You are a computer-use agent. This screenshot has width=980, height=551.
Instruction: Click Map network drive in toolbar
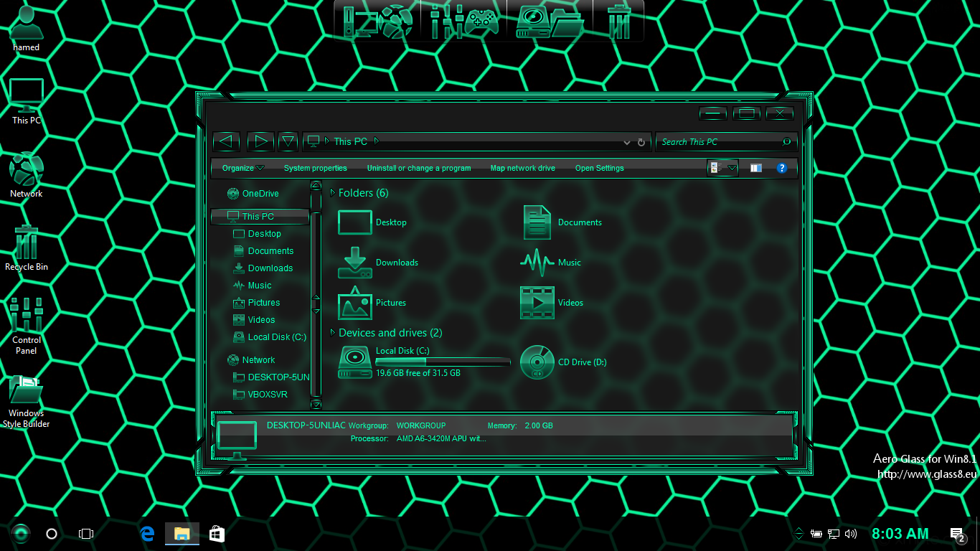[x=522, y=168]
